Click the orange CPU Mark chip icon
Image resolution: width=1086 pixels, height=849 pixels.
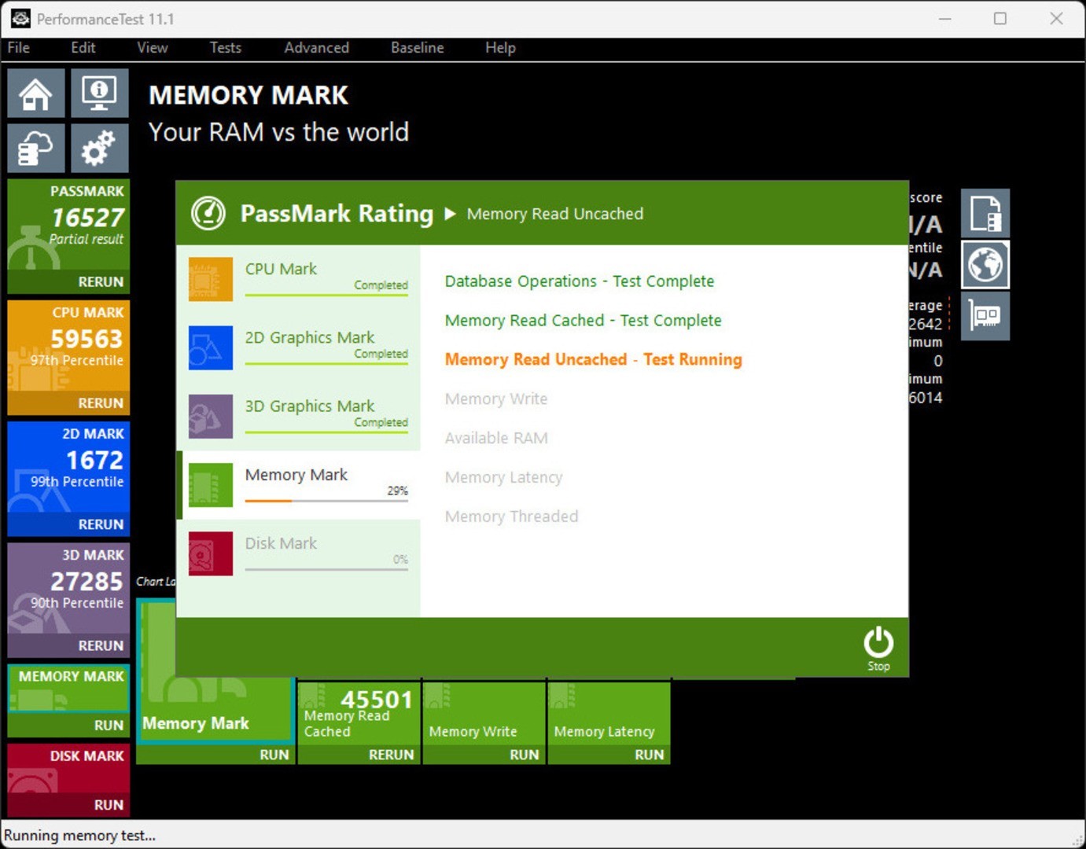[211, 279]
